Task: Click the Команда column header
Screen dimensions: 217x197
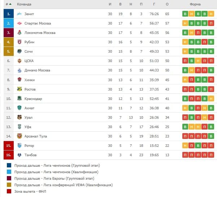Action: coord(24,4)
